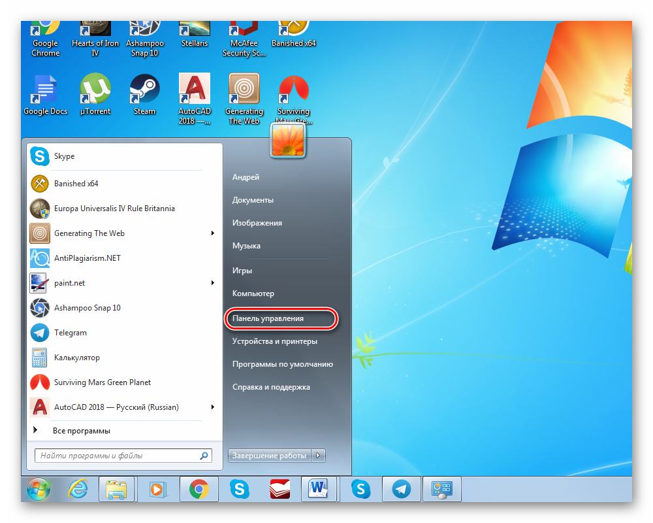The image size is (653, 523).
Task: Launch Banished x64 from the Start menu
Action: click(x=124, y=184)
